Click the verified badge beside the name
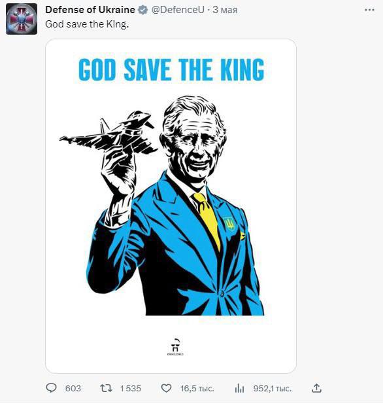The image size is (383, 409). tap(142, 10)
